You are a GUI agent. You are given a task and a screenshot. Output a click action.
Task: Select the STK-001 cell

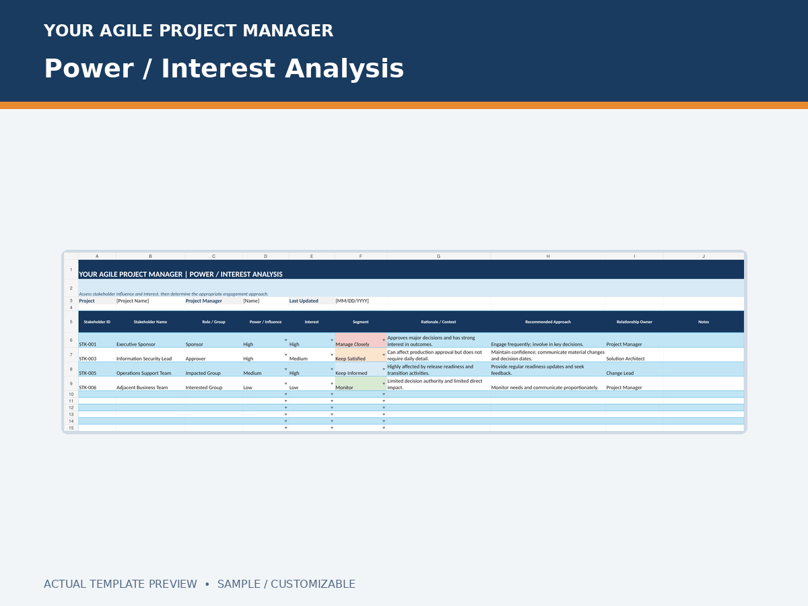(x=97, y=340)
